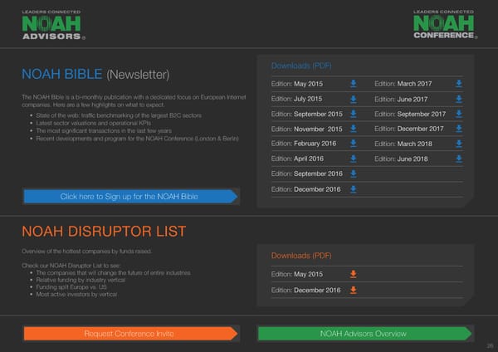Download Disruptor List May 2015 with orange icon
This screenshot has width=498, height=352.
354,274
